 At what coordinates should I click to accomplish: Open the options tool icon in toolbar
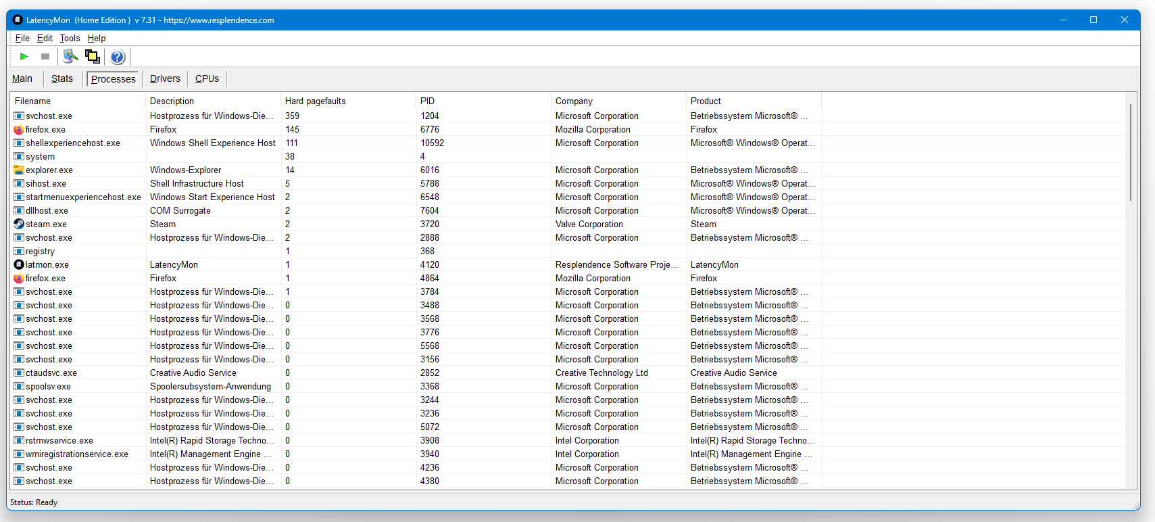point(70,57)
